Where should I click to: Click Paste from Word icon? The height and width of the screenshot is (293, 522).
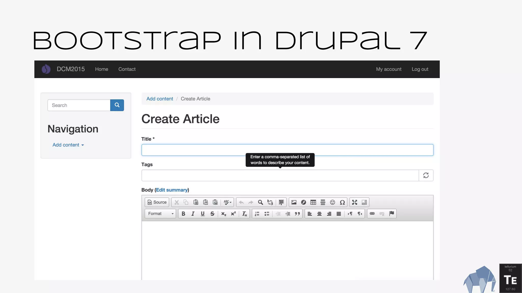pos(215,202)
